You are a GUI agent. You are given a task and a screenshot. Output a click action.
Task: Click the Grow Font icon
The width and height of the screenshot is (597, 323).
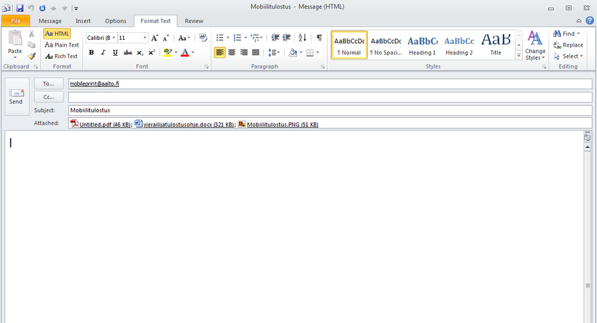[x=155, y=38]
